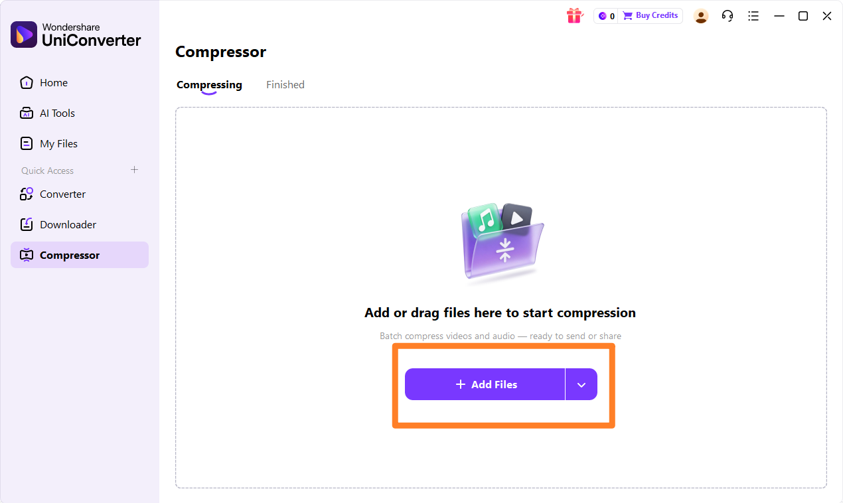Click the credits coin balance icon
Screen dimensions: 843x503
pos(603,16)
